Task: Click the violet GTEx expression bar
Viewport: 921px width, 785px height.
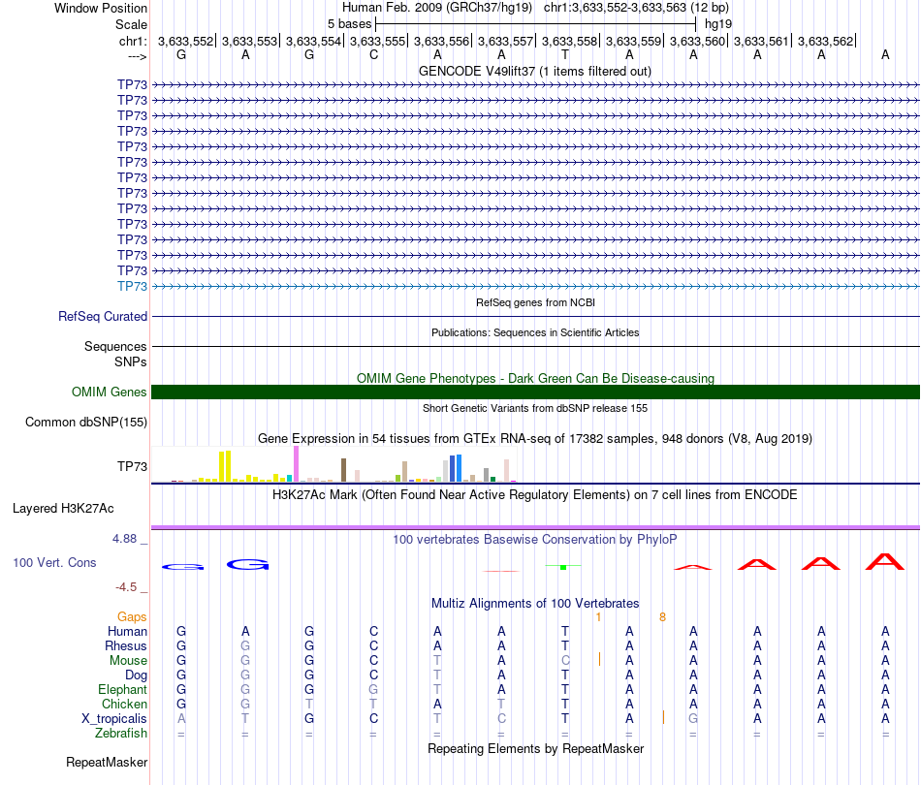Action: point(296,464)
